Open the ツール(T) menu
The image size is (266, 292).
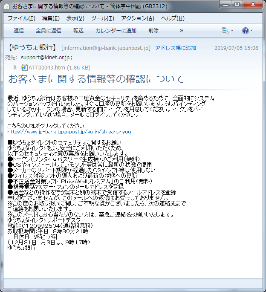coord(102,18)
